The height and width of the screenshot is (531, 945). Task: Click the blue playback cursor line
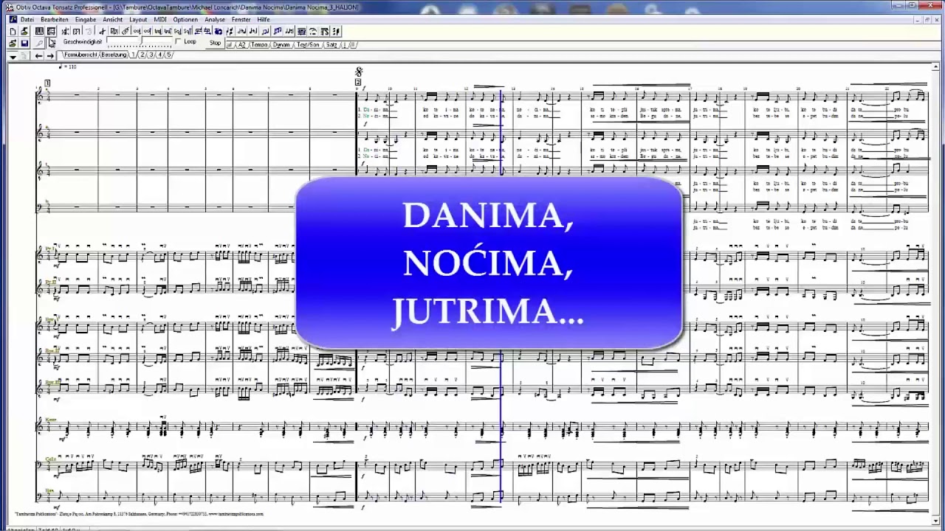pyautogui.click(x=501, y=295)
